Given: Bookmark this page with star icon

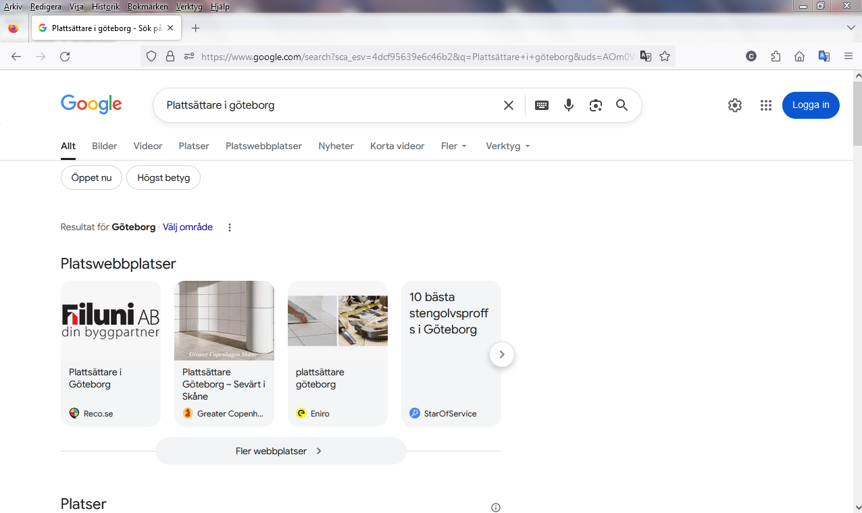Looking at the screenshot, I should (x=665, y=57).
